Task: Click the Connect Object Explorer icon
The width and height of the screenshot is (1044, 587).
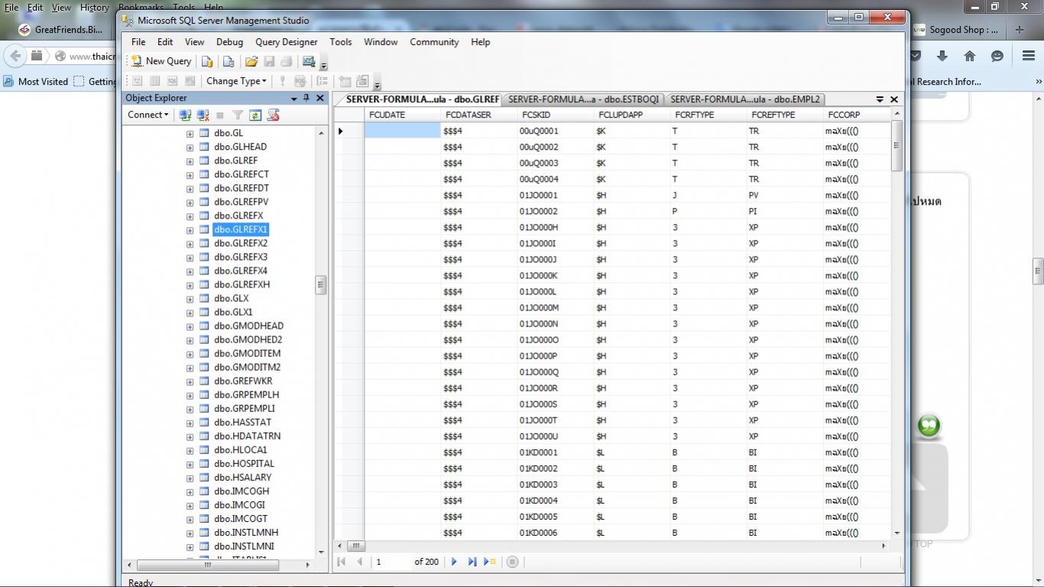Action: pos(185,115)
